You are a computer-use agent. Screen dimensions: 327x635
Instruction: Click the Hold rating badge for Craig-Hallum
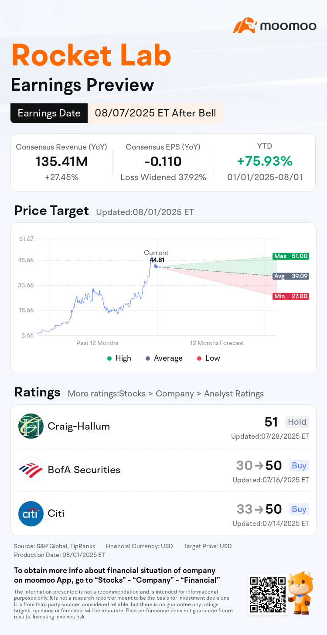tap(297, 422)
